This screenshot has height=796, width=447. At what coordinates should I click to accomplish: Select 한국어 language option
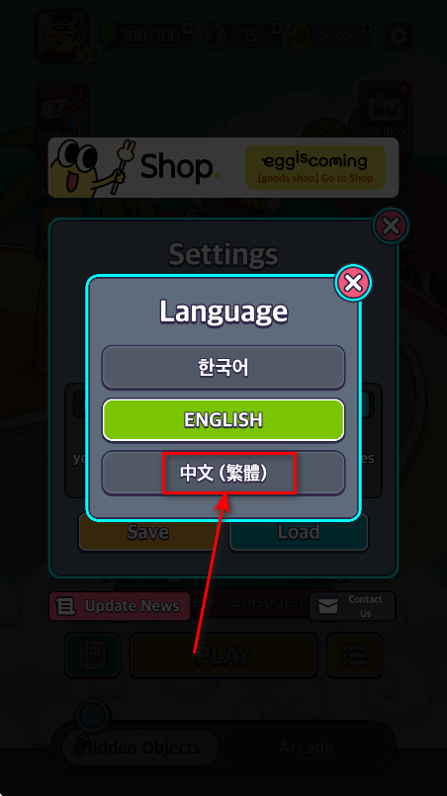point(223,368)
